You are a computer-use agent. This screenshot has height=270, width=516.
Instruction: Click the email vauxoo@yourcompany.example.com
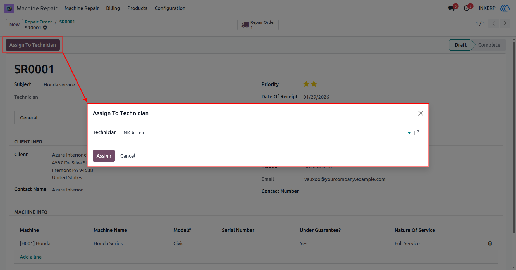pyautogui.click(x=345, y=179)
